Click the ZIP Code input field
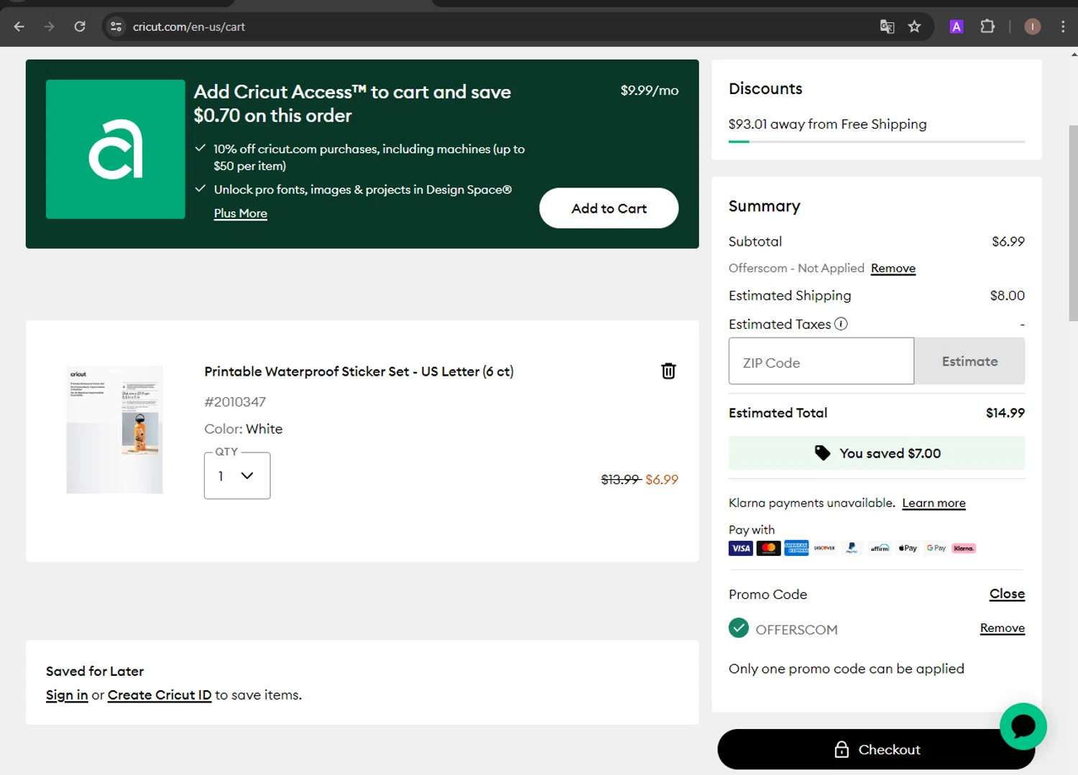The height and width of the screenshot is (775, 1078). pyautogui.click(x=821, y=362)
